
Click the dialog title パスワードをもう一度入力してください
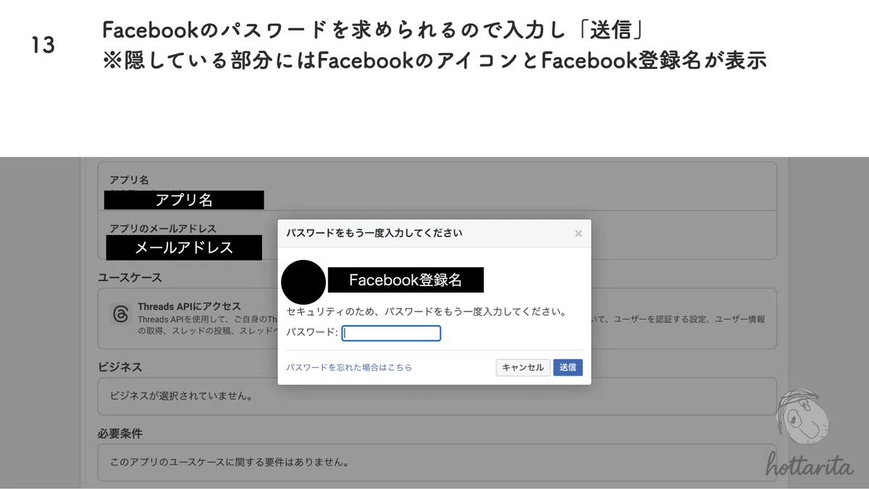[x=374, y=233]
